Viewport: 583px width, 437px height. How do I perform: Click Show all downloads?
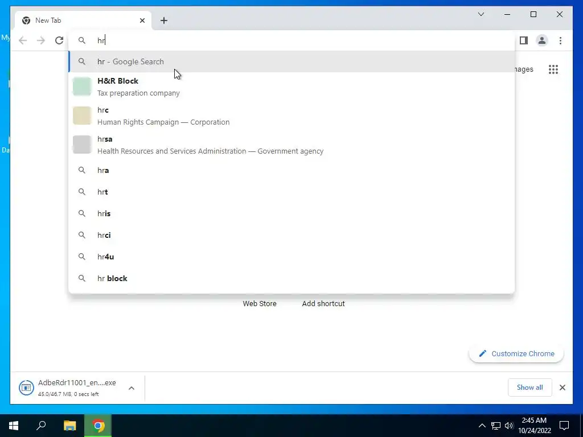coord(529,387)
